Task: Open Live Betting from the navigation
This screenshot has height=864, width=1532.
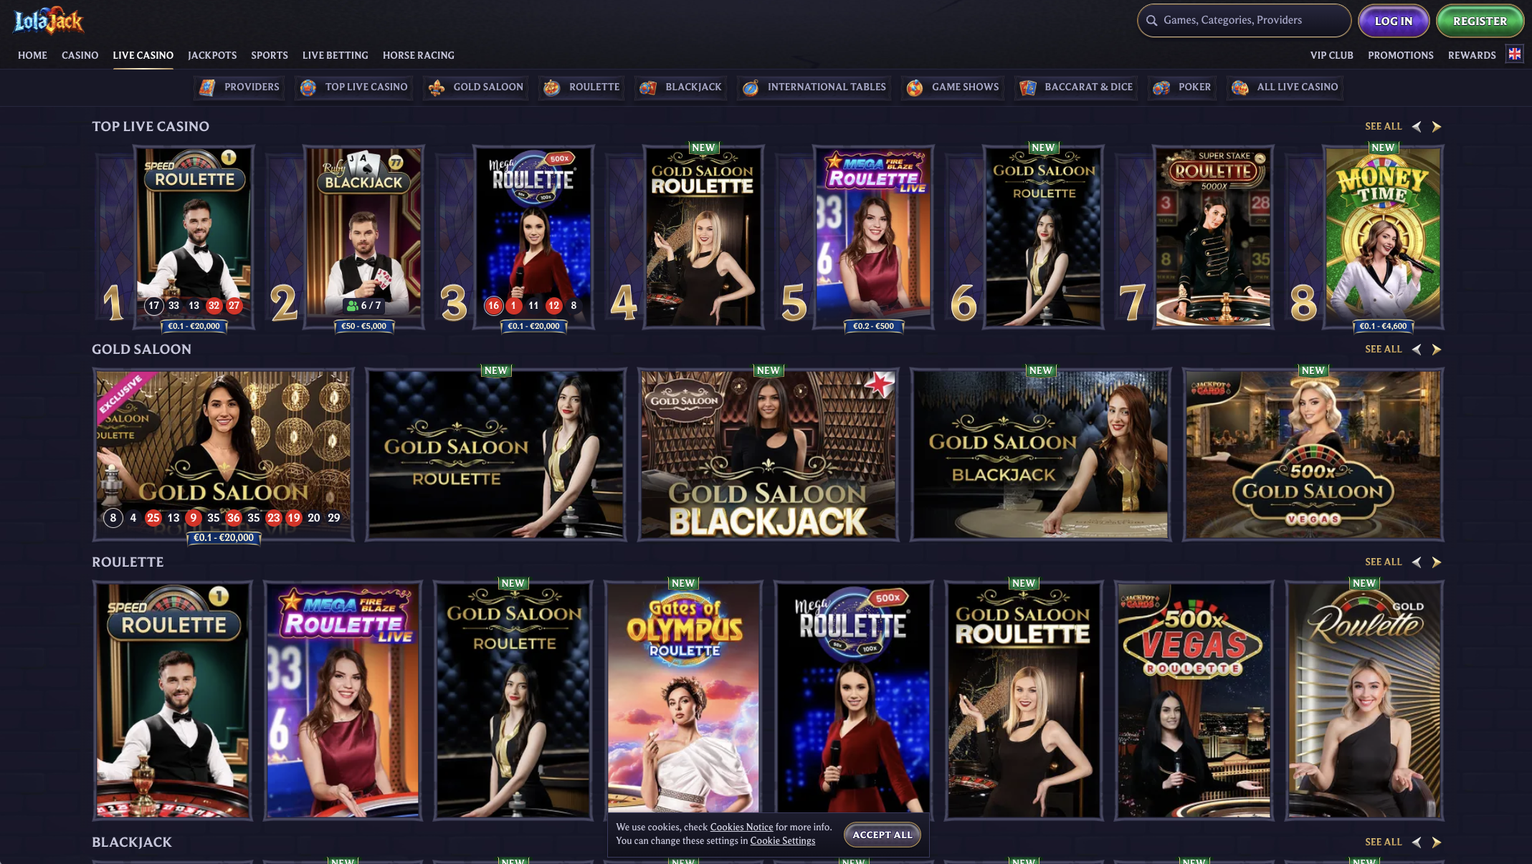Action: click(336, 55)
